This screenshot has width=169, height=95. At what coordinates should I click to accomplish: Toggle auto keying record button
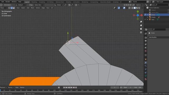point(59,87)
